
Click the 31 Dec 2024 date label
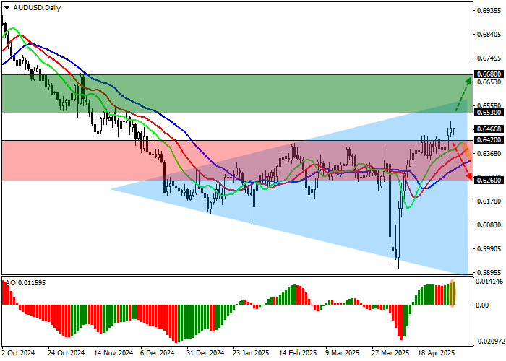pyautogui.click(x=202, y=354)
